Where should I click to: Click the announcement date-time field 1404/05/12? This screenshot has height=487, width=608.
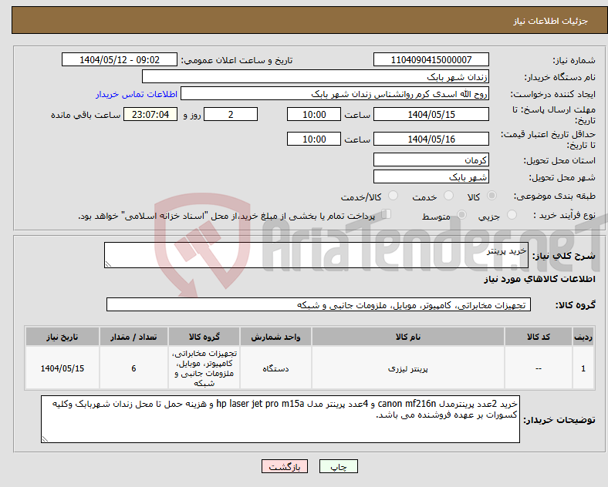point(120,59)
